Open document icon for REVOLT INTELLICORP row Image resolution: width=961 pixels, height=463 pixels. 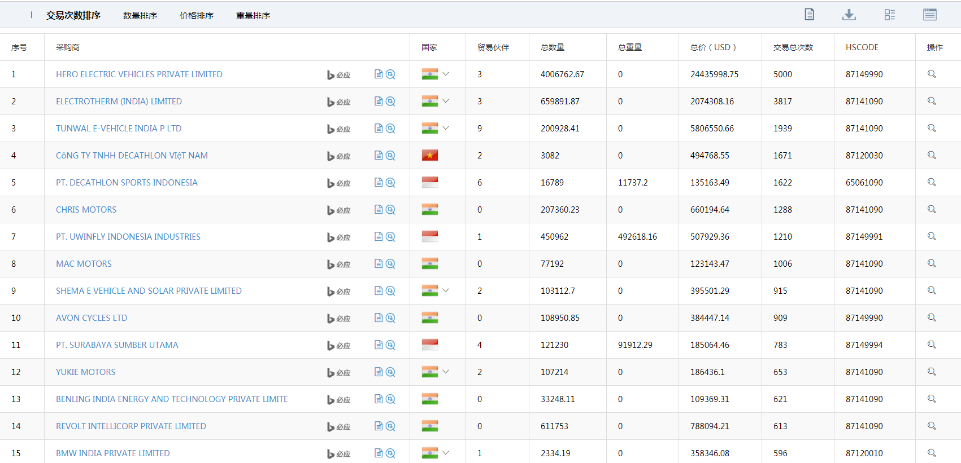tap(379, 426)
